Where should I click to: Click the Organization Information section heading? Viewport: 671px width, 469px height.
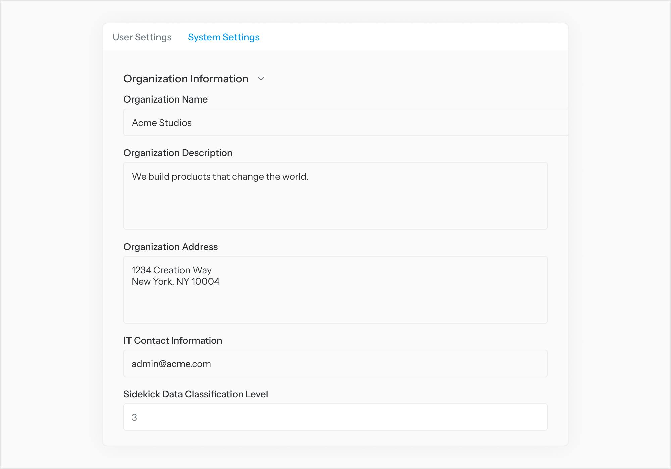click(186, 79)
